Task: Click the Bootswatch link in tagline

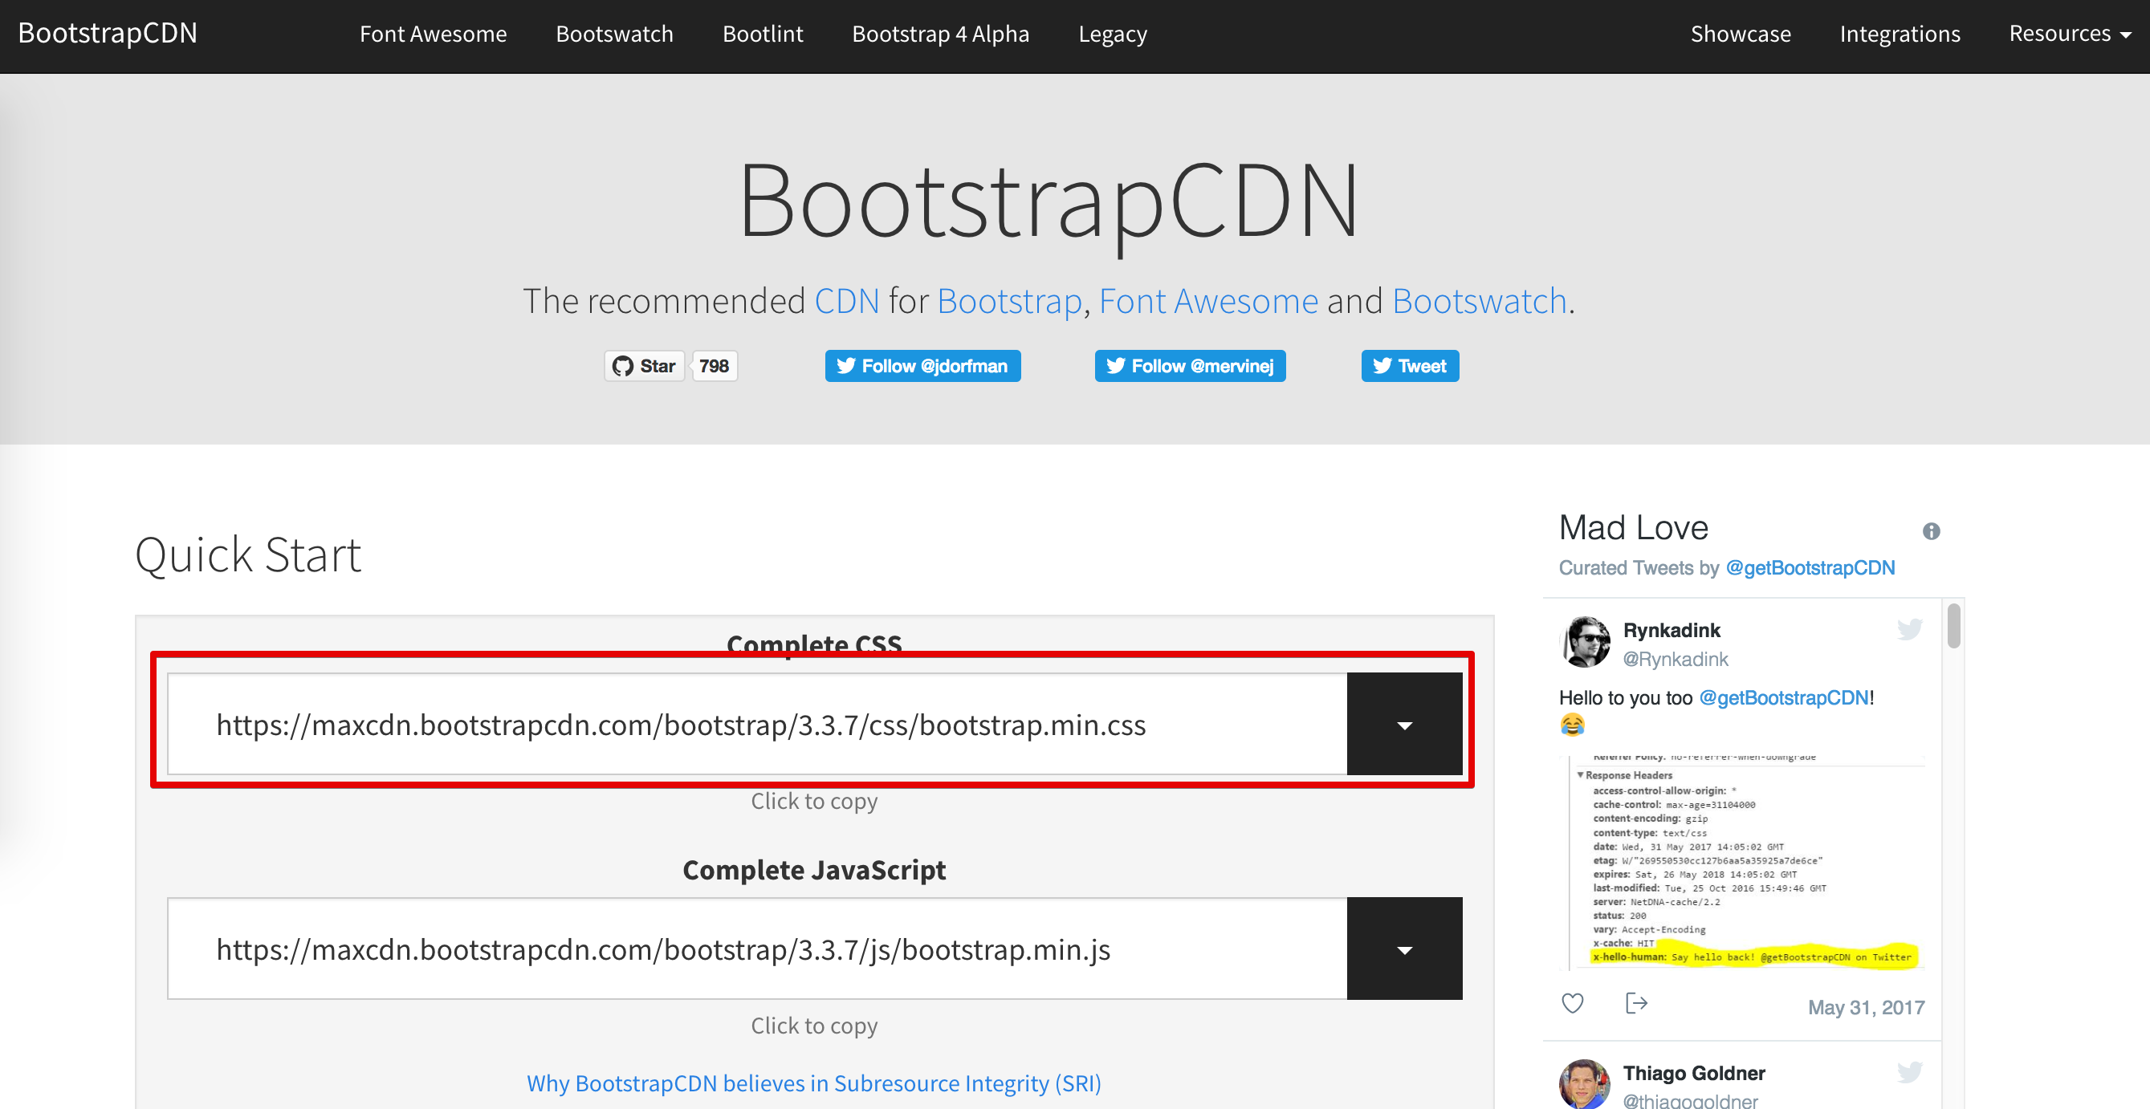Action: (1480, 301)
